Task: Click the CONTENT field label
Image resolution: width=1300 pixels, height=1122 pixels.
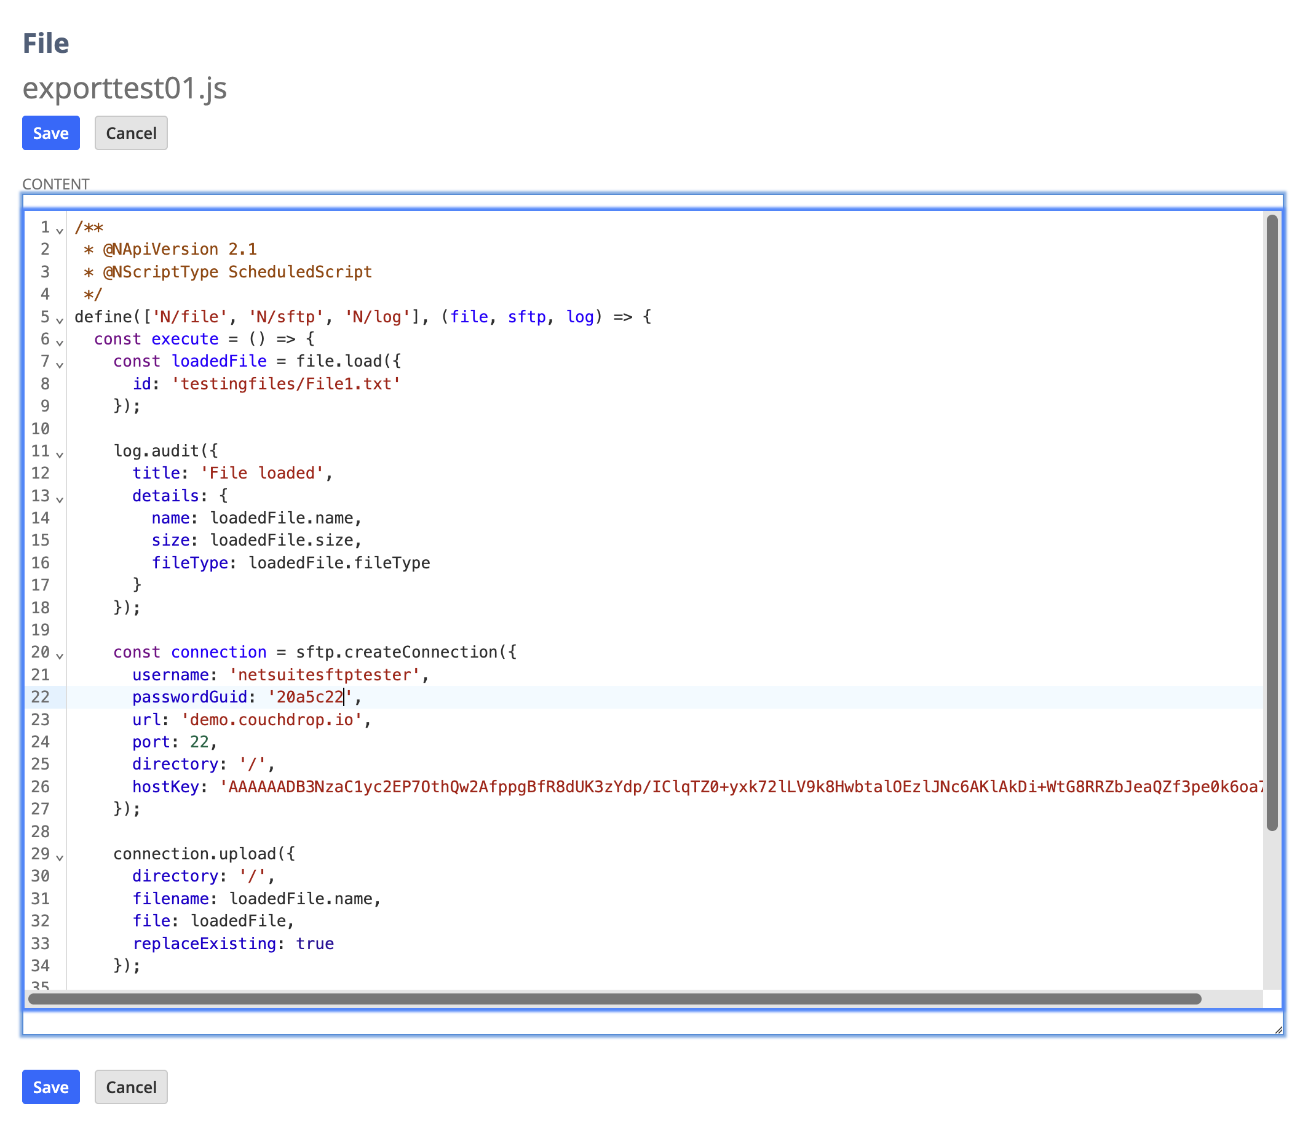Action: [x=56, y=184]
